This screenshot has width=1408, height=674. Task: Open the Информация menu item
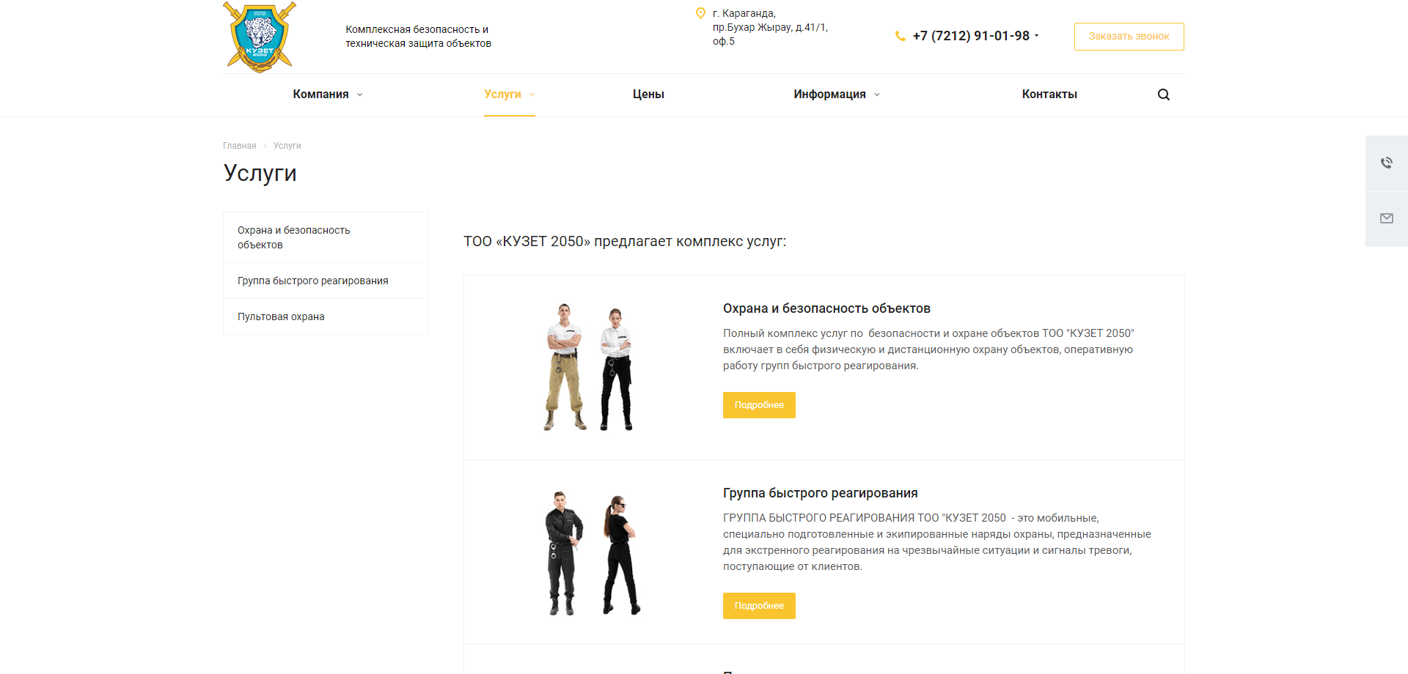pyautogui.click(x=829, y=95)
